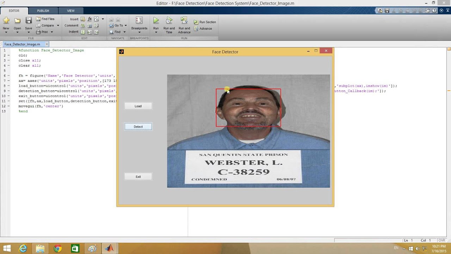Click the Switch Windows icon in quick-access bar
451x254 pixels.
[427, 11]
